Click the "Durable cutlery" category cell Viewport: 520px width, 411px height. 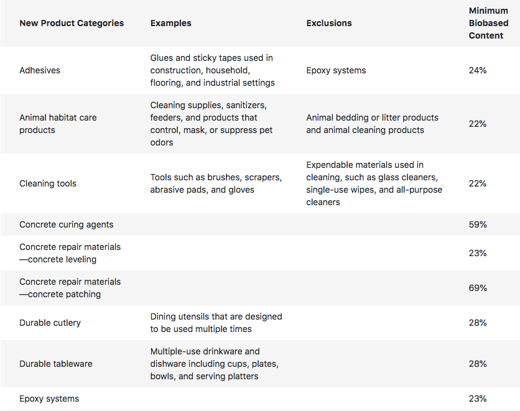(x=50, y=323)
